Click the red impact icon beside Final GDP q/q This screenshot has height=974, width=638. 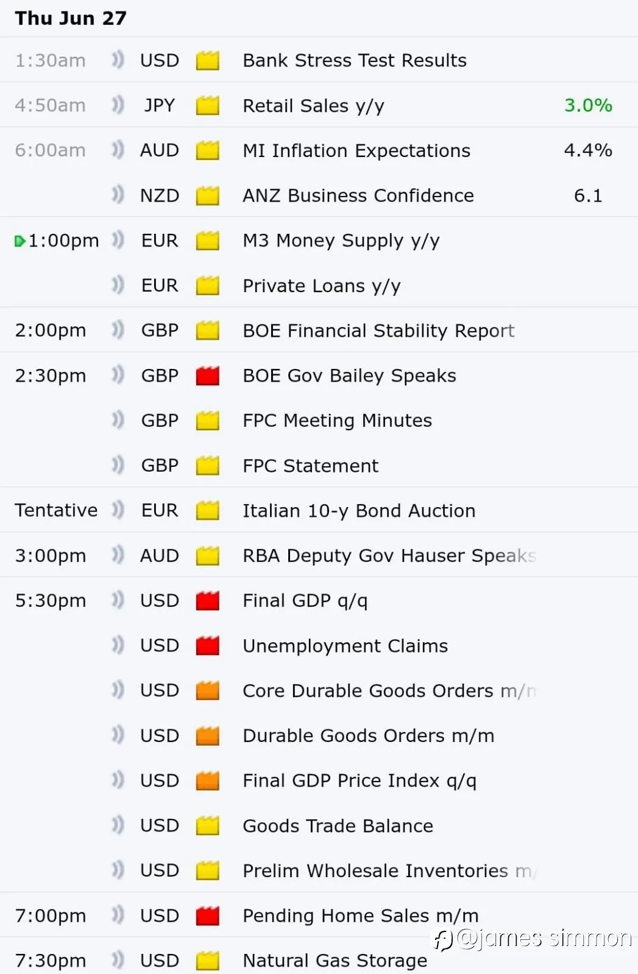207,600
